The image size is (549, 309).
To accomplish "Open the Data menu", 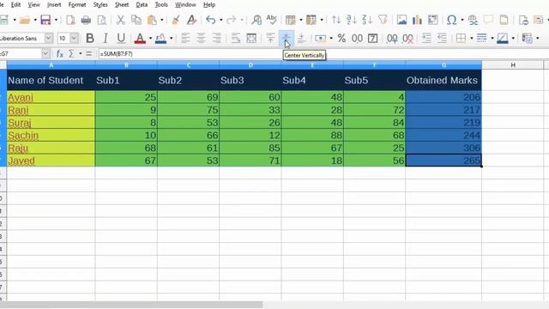I will click(x=142, y=5).
